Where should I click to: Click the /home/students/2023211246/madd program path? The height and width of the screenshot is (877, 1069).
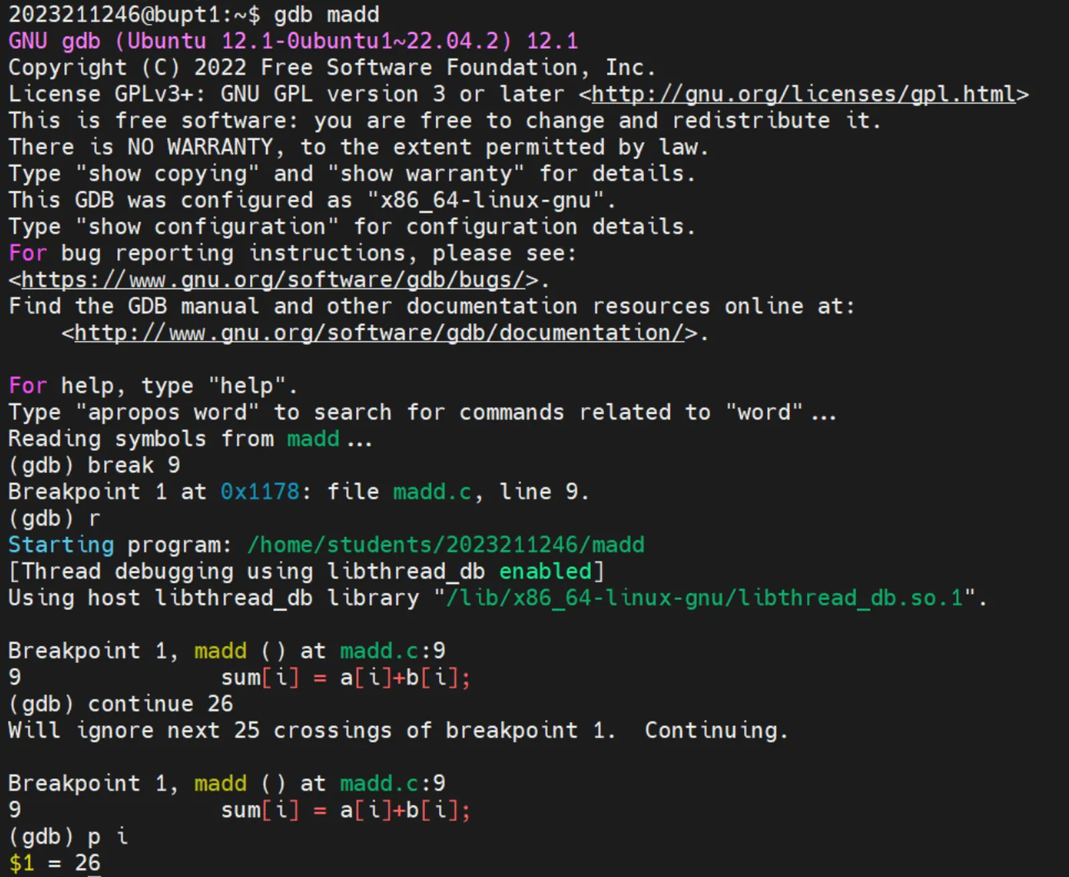click(446, 545)
